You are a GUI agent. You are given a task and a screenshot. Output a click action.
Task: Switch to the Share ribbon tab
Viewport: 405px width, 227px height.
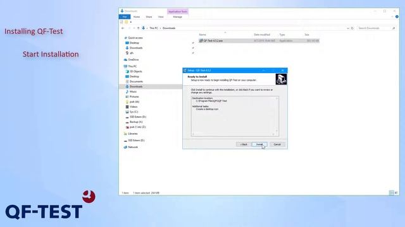(x=149, y=17)
